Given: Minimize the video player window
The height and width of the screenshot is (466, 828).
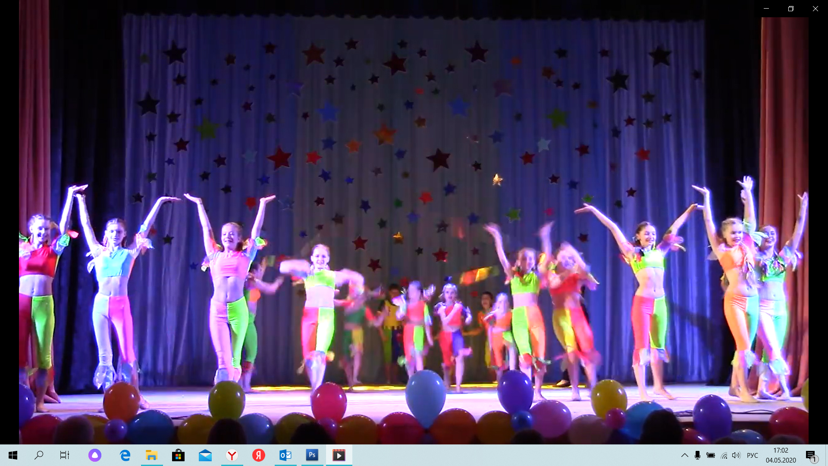Looking at the screenshot, I should tap(766, 9).
